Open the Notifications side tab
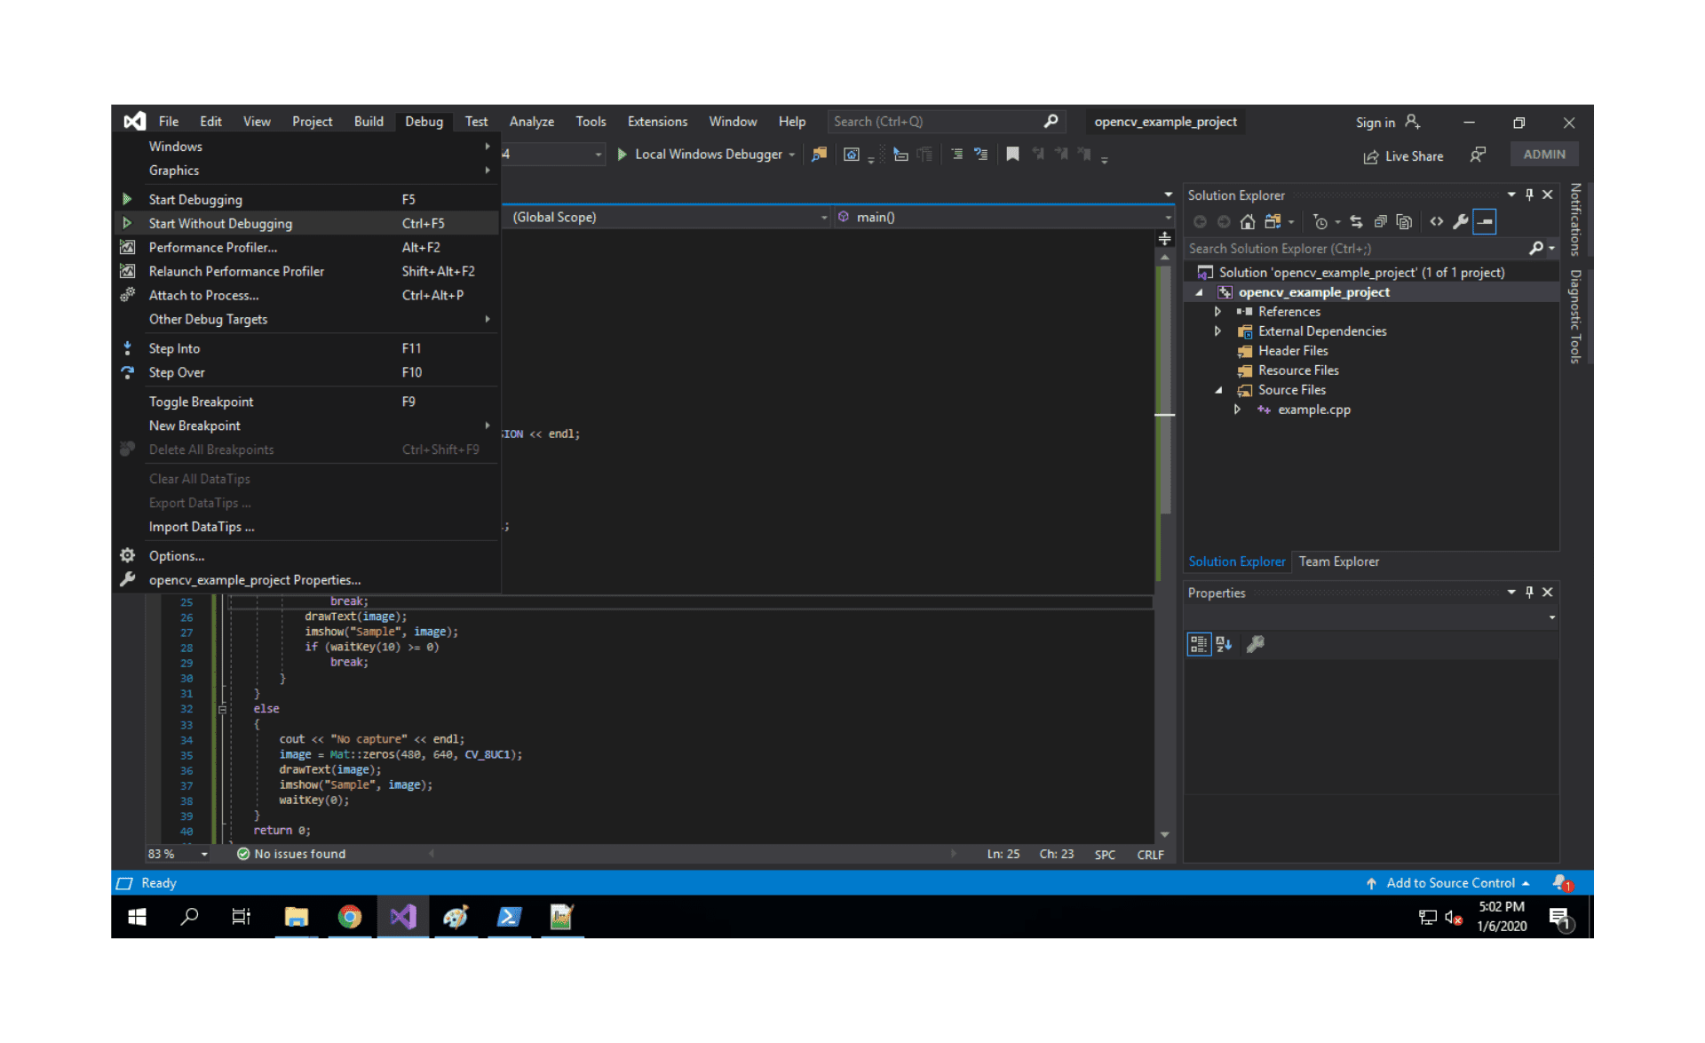This screenshot has height=1043, width=1705. click(1575, 219)
